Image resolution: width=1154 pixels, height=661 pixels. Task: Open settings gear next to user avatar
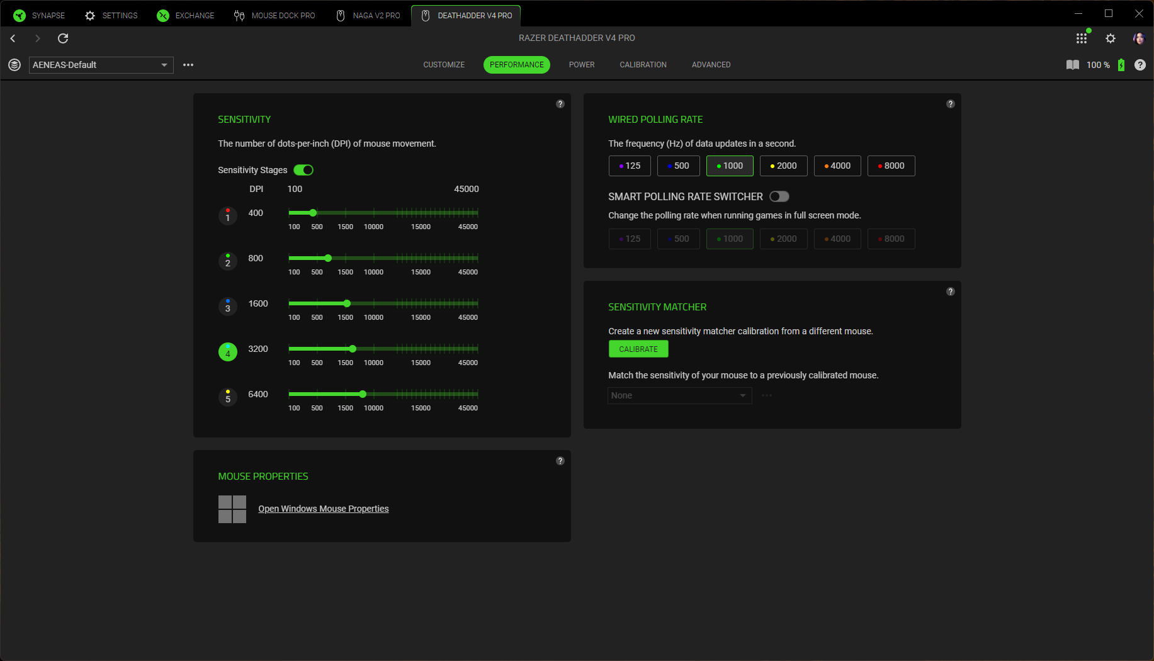click(1111, 38)
